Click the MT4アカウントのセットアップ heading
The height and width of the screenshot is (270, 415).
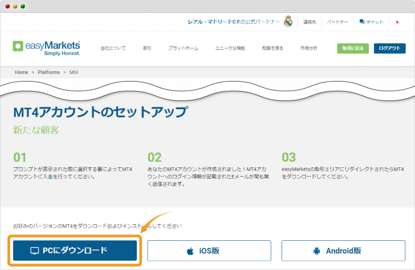(101, 112)
